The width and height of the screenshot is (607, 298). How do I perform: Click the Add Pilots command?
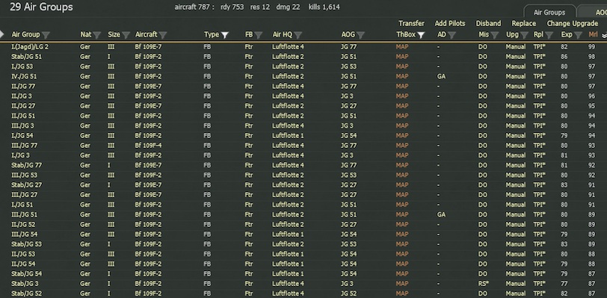[450, 24]
